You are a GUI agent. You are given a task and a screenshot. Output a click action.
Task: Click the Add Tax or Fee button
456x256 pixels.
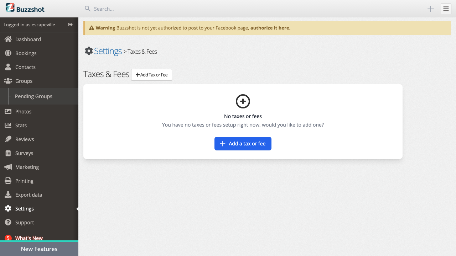click(151, 75)
